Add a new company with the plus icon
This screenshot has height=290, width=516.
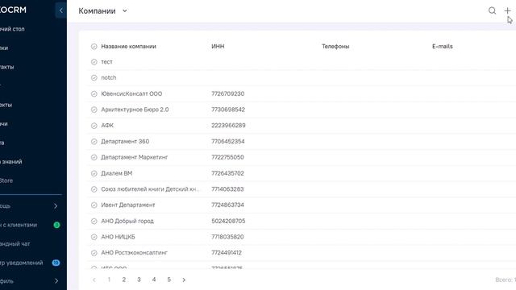click(507, 10)
